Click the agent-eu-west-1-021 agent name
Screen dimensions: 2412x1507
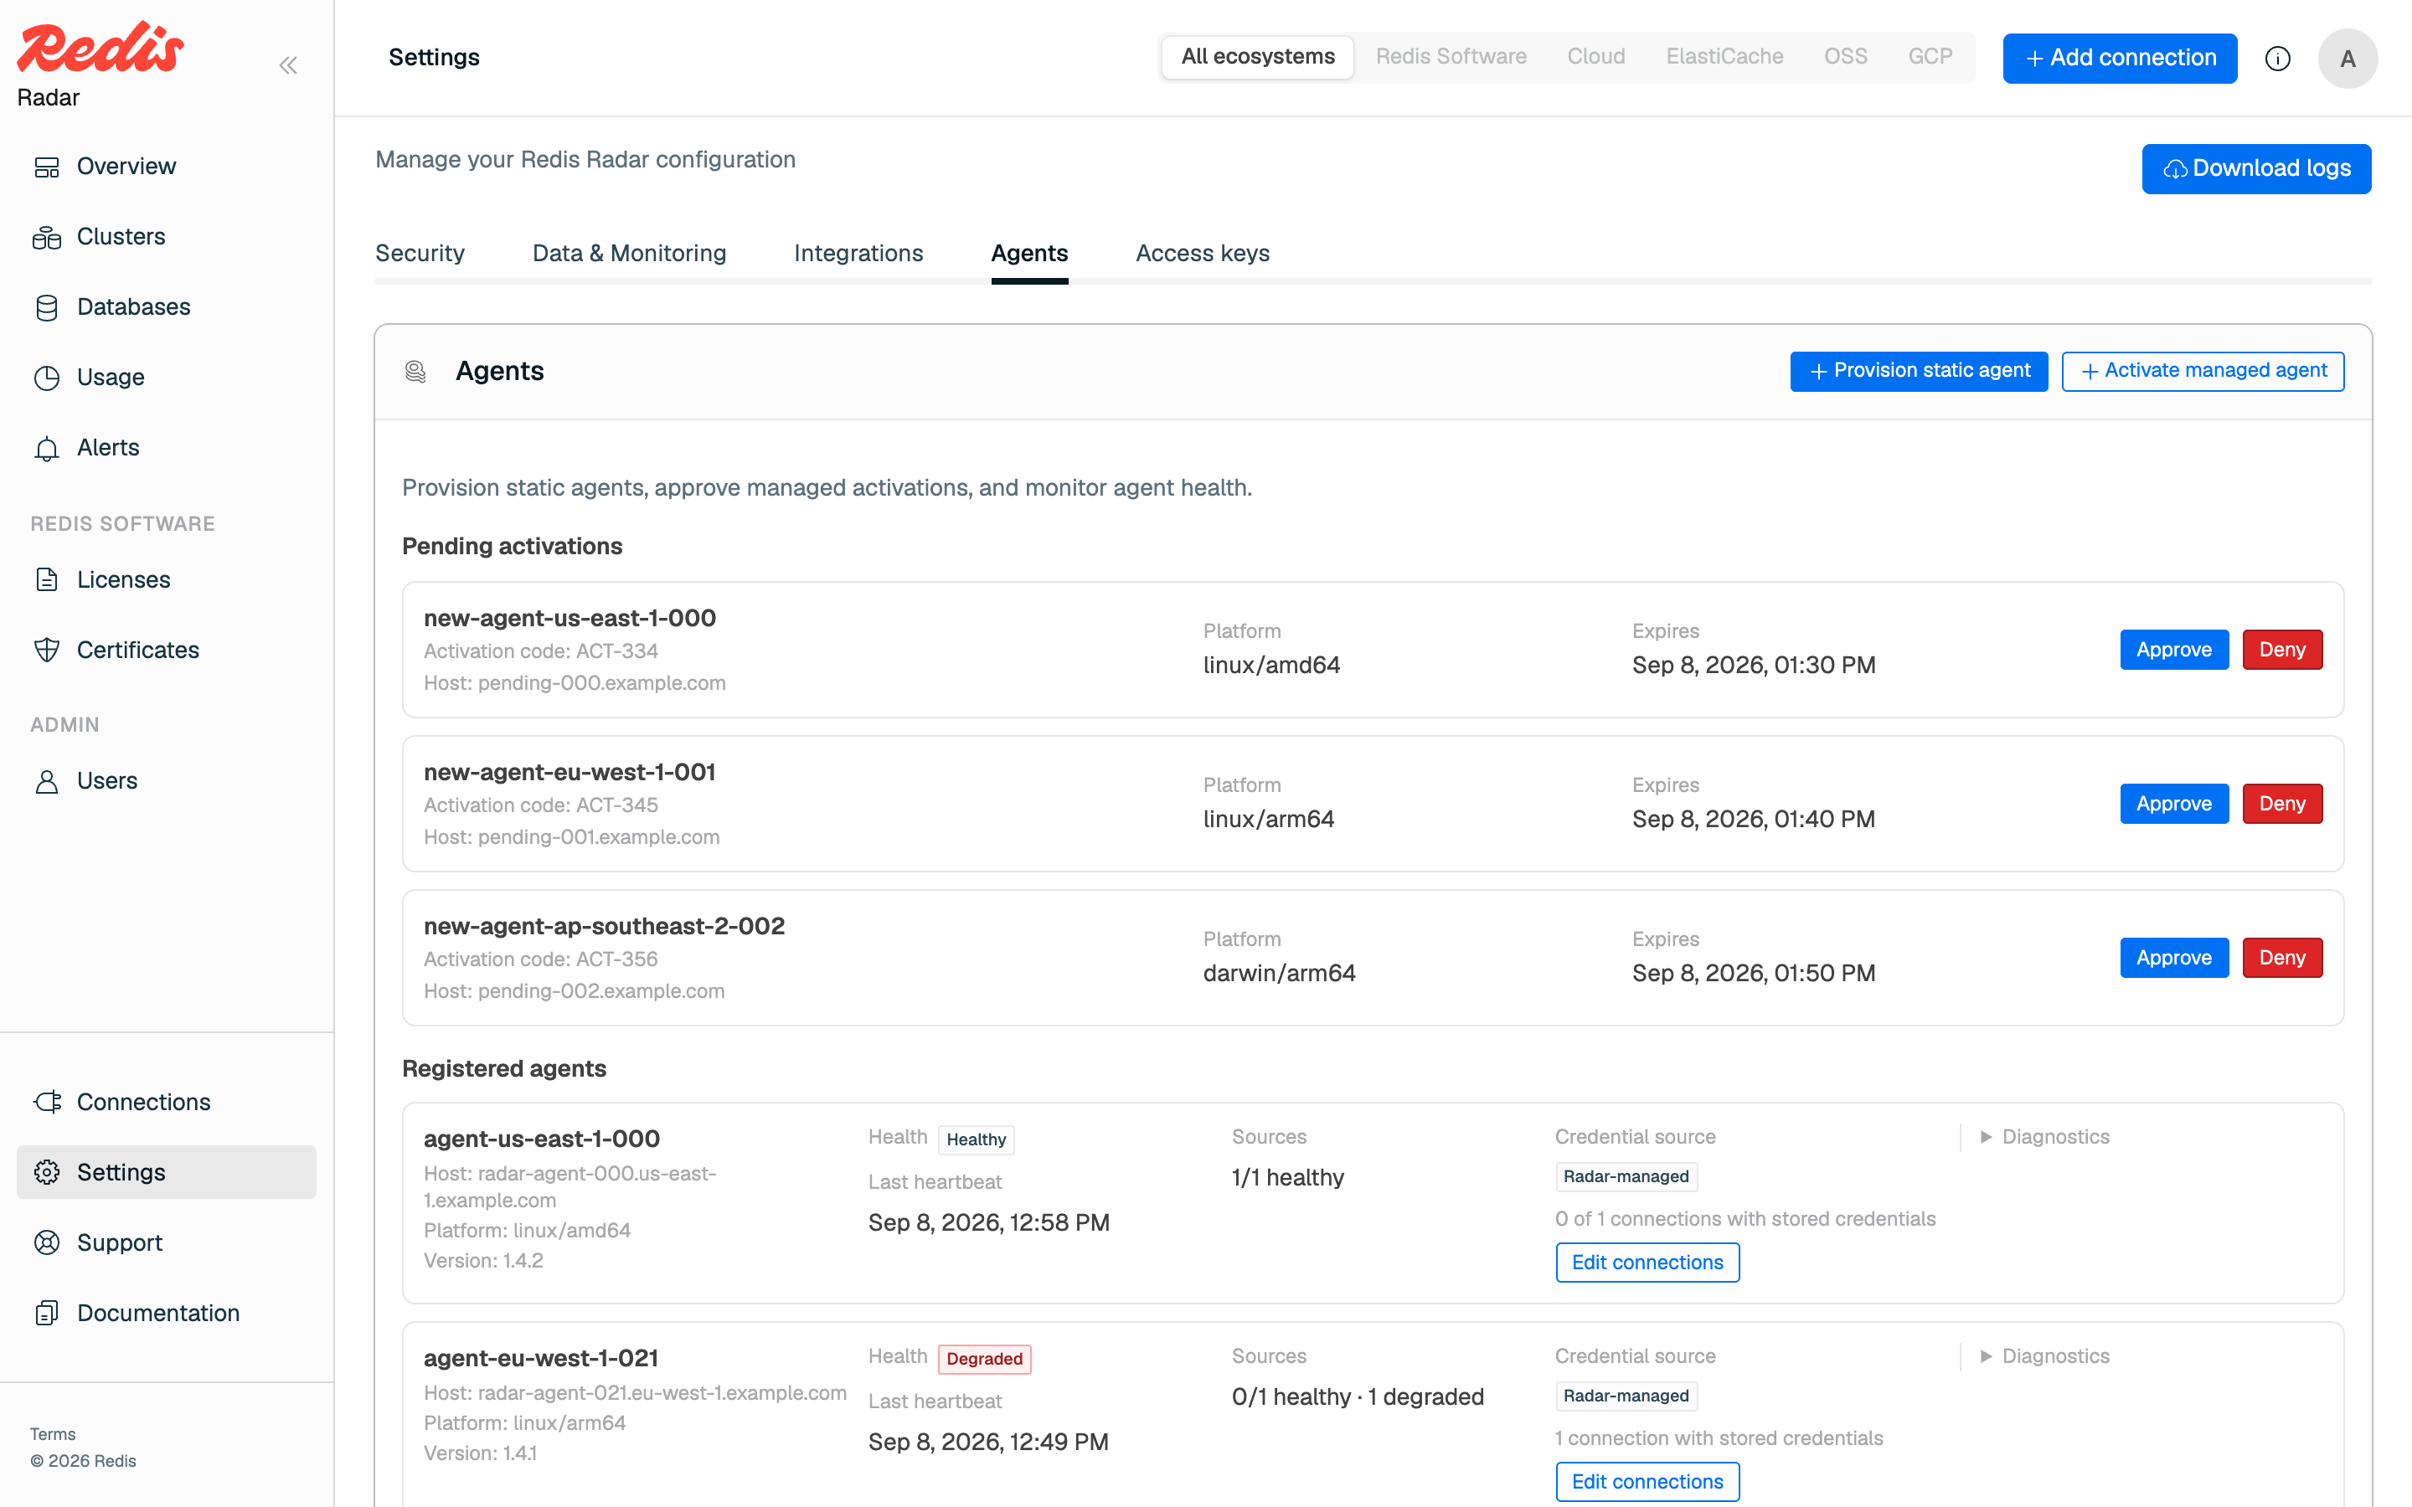[541, 1357]
